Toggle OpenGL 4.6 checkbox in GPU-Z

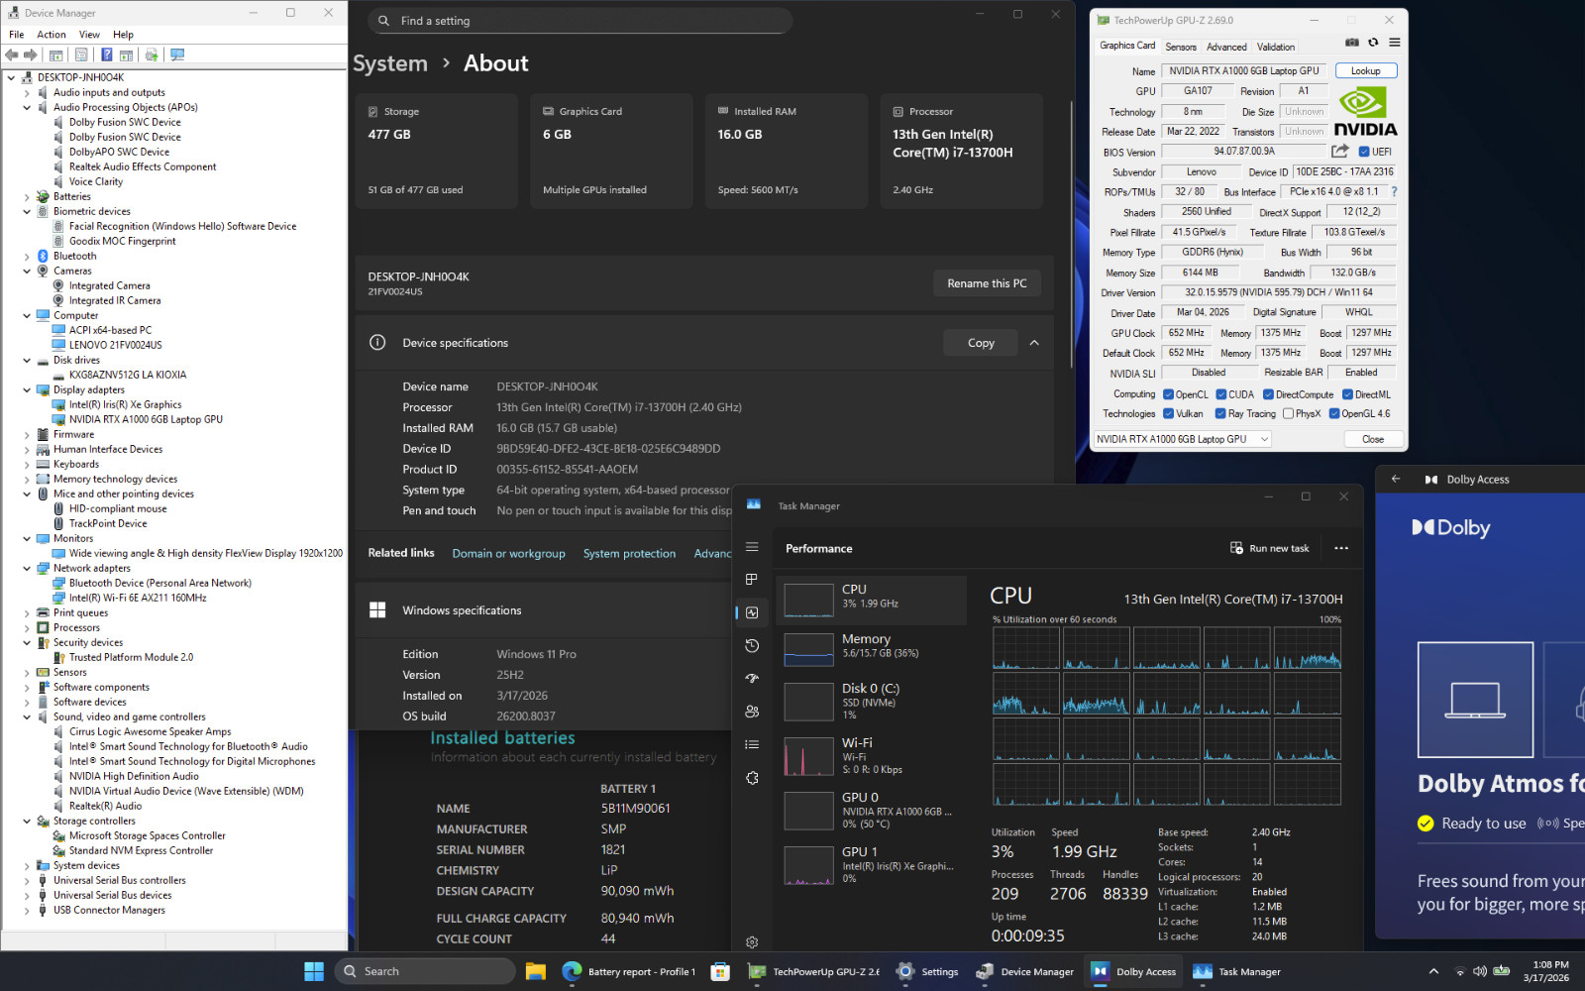click(x=1334, y=414)
